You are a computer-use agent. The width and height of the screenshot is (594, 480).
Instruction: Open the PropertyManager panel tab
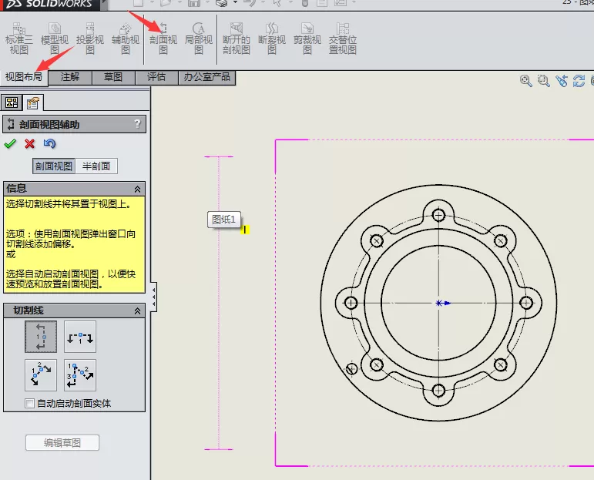[x=33, y=102]
